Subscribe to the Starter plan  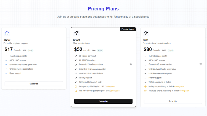pyautogui.click(x=34, y=84)
